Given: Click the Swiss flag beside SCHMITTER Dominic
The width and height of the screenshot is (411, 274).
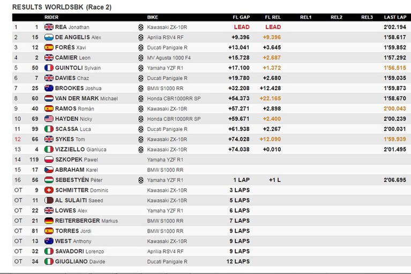Looking at the screenshot, I should tap(49, 190).
